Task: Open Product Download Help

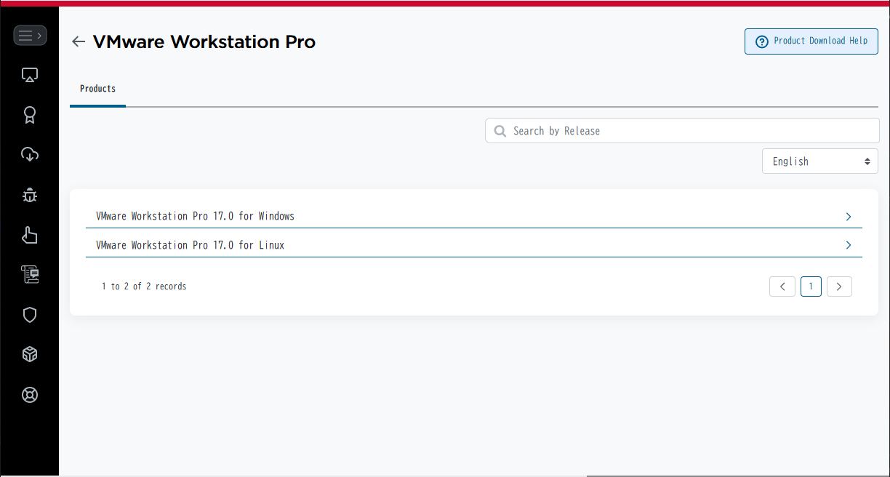Action: click(811, 41)
